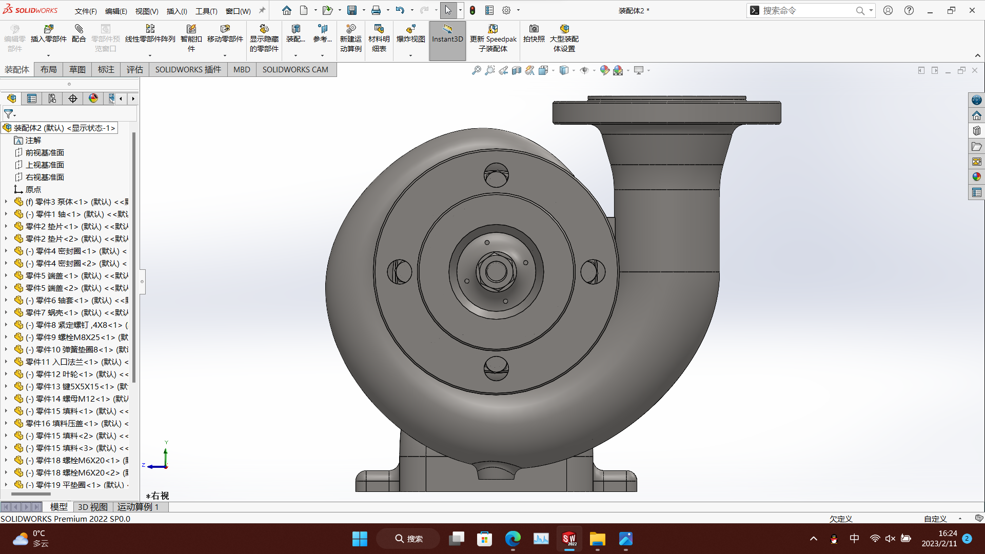Open the Exploded View dropdown arrow
The width and height of the screenshot is (985, 554).
click(x=410, y=55)
